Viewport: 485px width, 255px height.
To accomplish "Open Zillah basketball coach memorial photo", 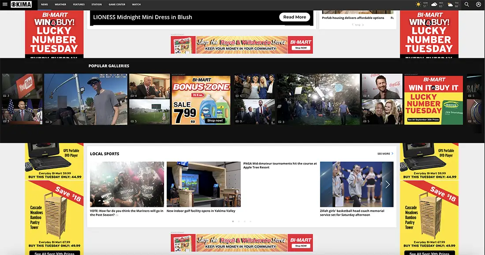I will [357, 184].
